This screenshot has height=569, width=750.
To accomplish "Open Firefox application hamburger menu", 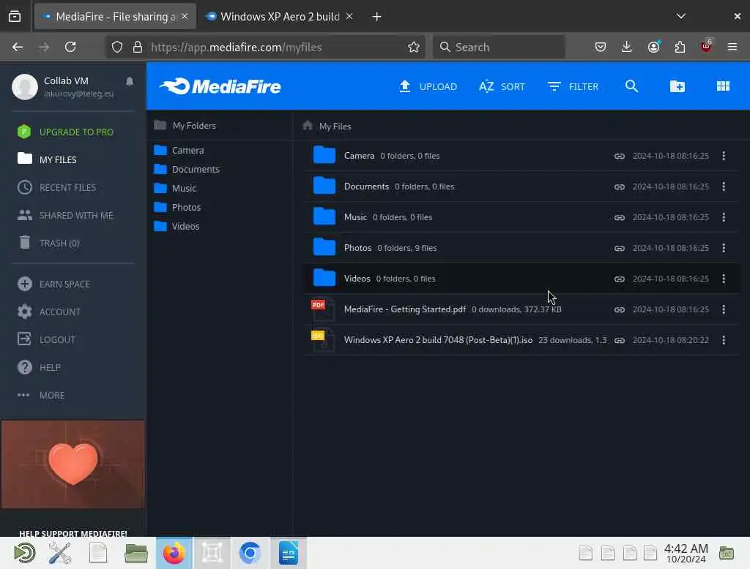I will click(x=732, y=47).
